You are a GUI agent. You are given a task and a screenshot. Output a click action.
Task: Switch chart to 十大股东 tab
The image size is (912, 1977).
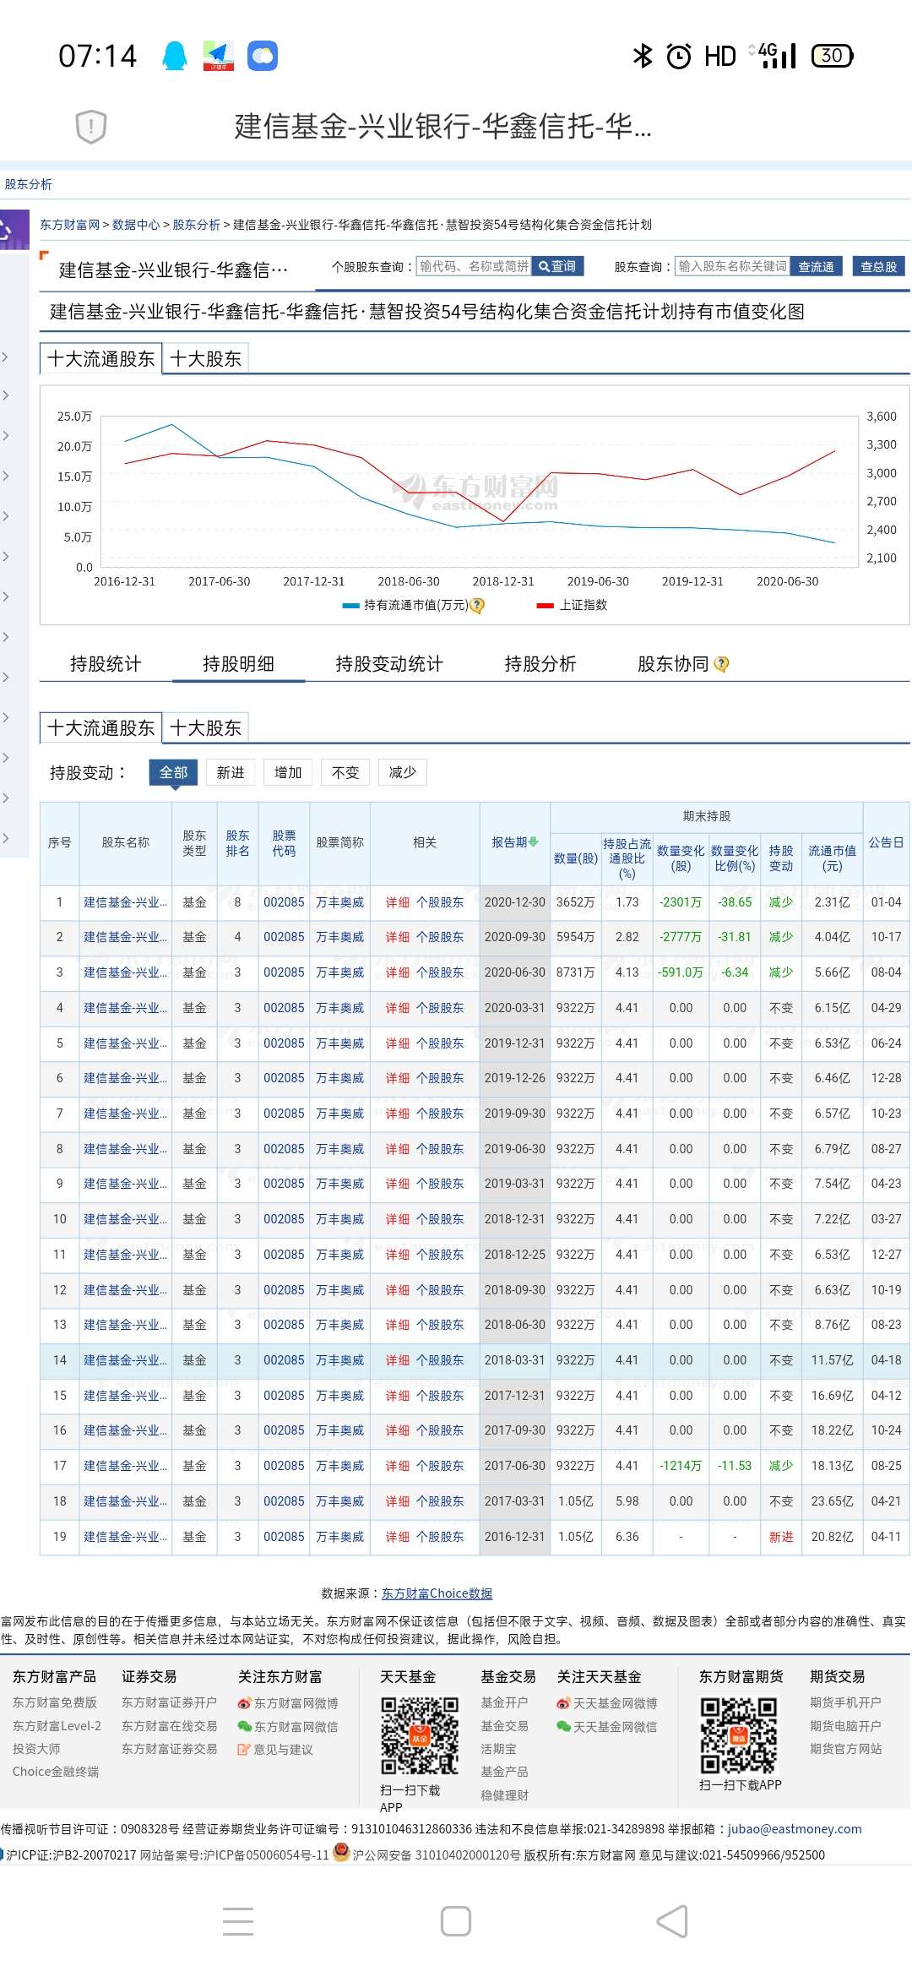tap(205, 359)
